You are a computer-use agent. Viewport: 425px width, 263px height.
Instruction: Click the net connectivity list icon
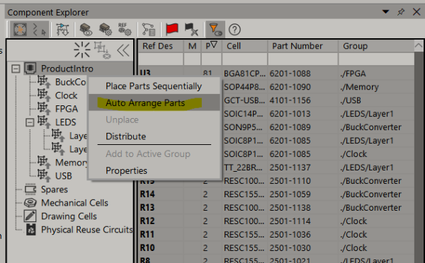149,29
